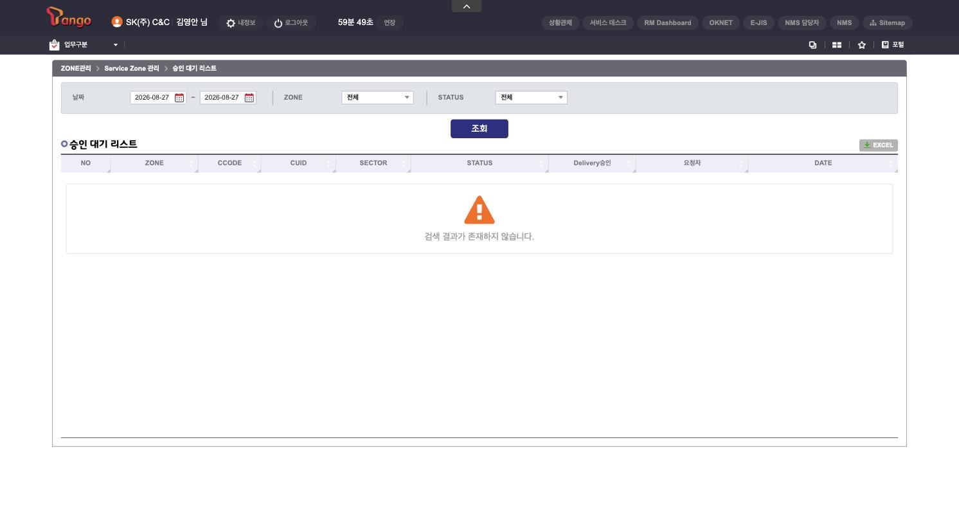Go to Service Zone 관리 breadcrumb
The height and width of the screenshot is (522, 959).
pyautogui.click(x=132, y=68)
